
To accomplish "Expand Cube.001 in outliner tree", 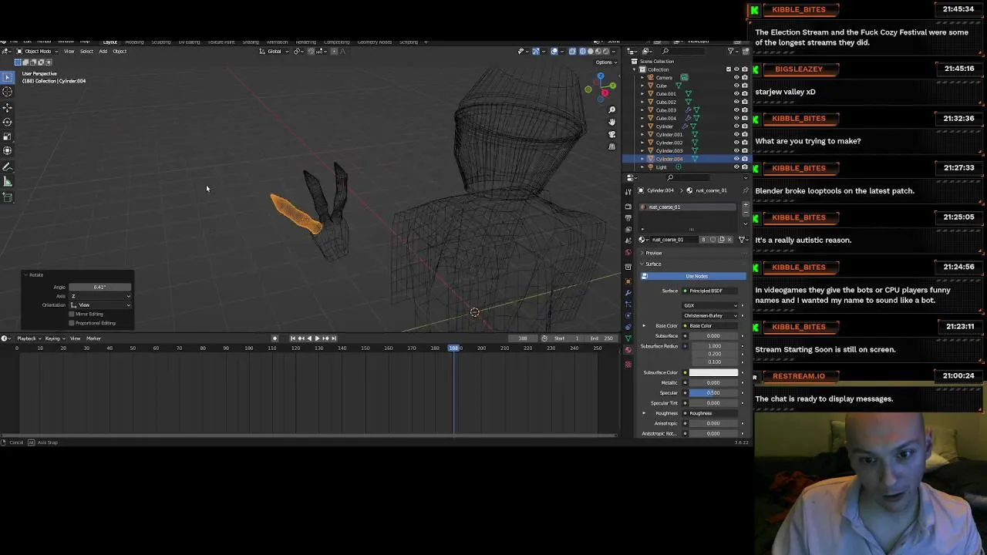I will tap(642, 94).
